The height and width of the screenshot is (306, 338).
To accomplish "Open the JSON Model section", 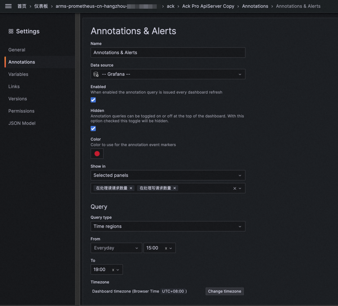I will pos(22,123).
